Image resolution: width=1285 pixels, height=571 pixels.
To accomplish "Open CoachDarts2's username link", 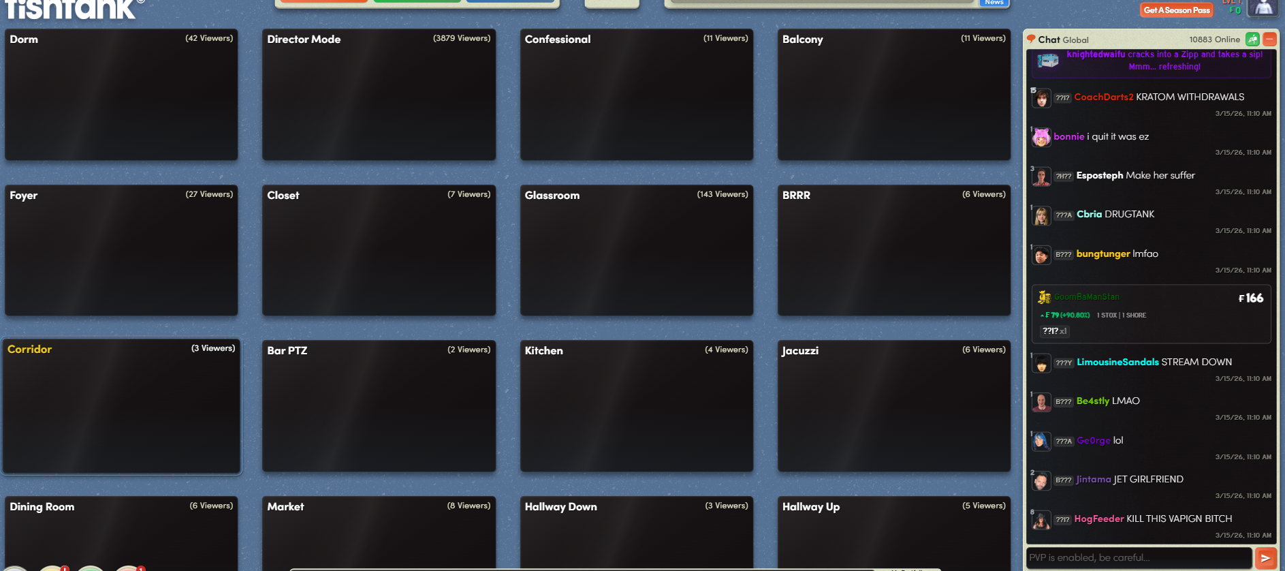I will (1104, 97).
